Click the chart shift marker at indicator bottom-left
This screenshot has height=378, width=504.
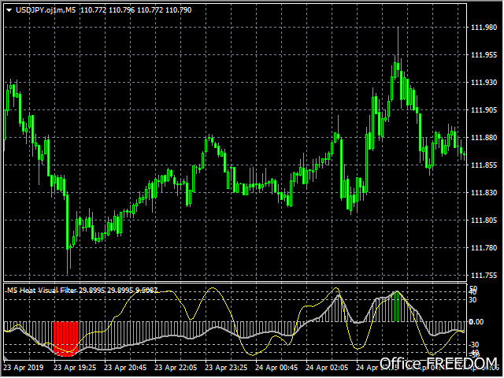6,357
